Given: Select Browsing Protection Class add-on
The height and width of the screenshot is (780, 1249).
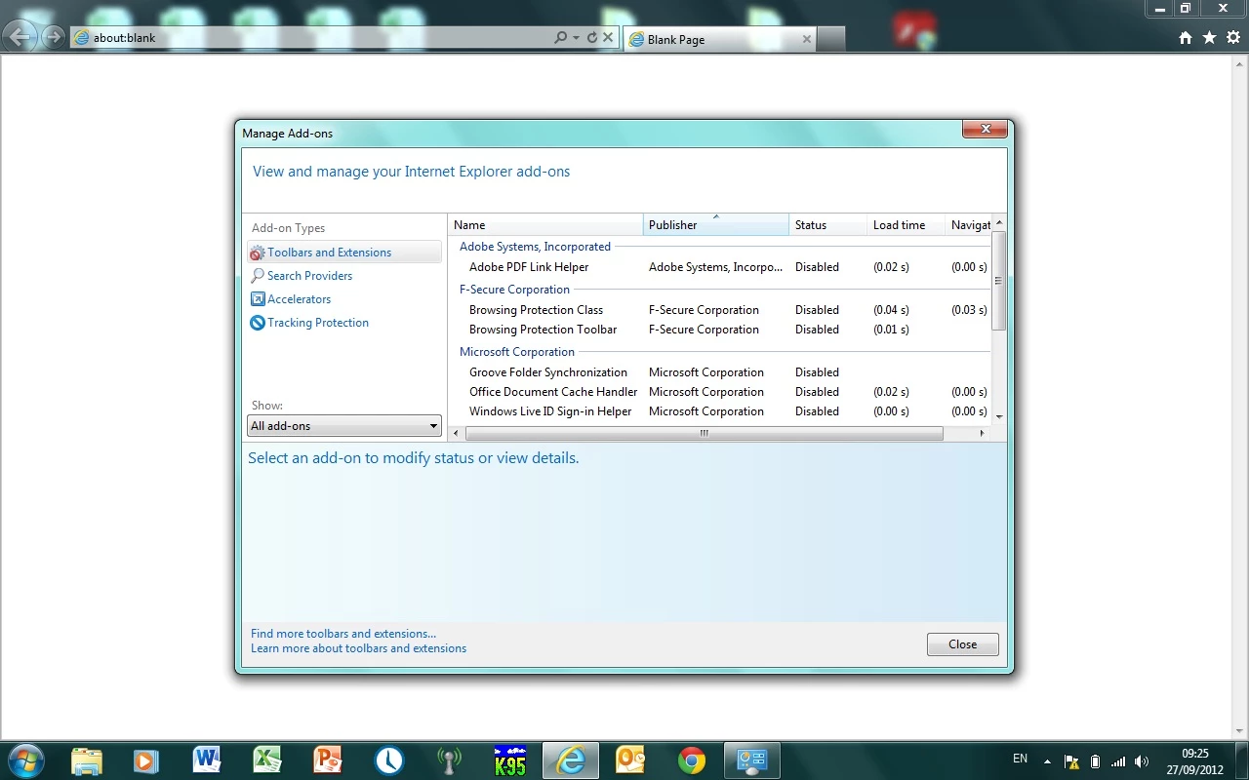Looking at the screenshot, I should tap(720, 310).
